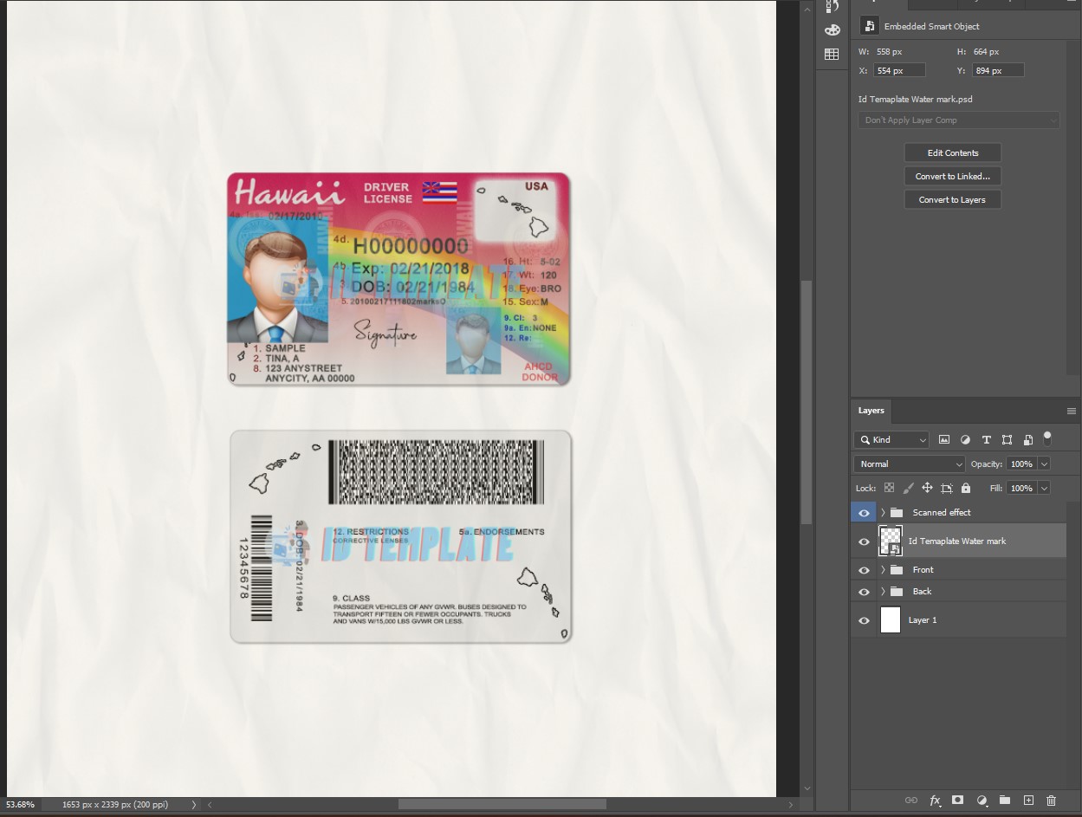This screenshot has width=1082, height=817.
Task: Create a new group folder icon
Action: 1005,801
